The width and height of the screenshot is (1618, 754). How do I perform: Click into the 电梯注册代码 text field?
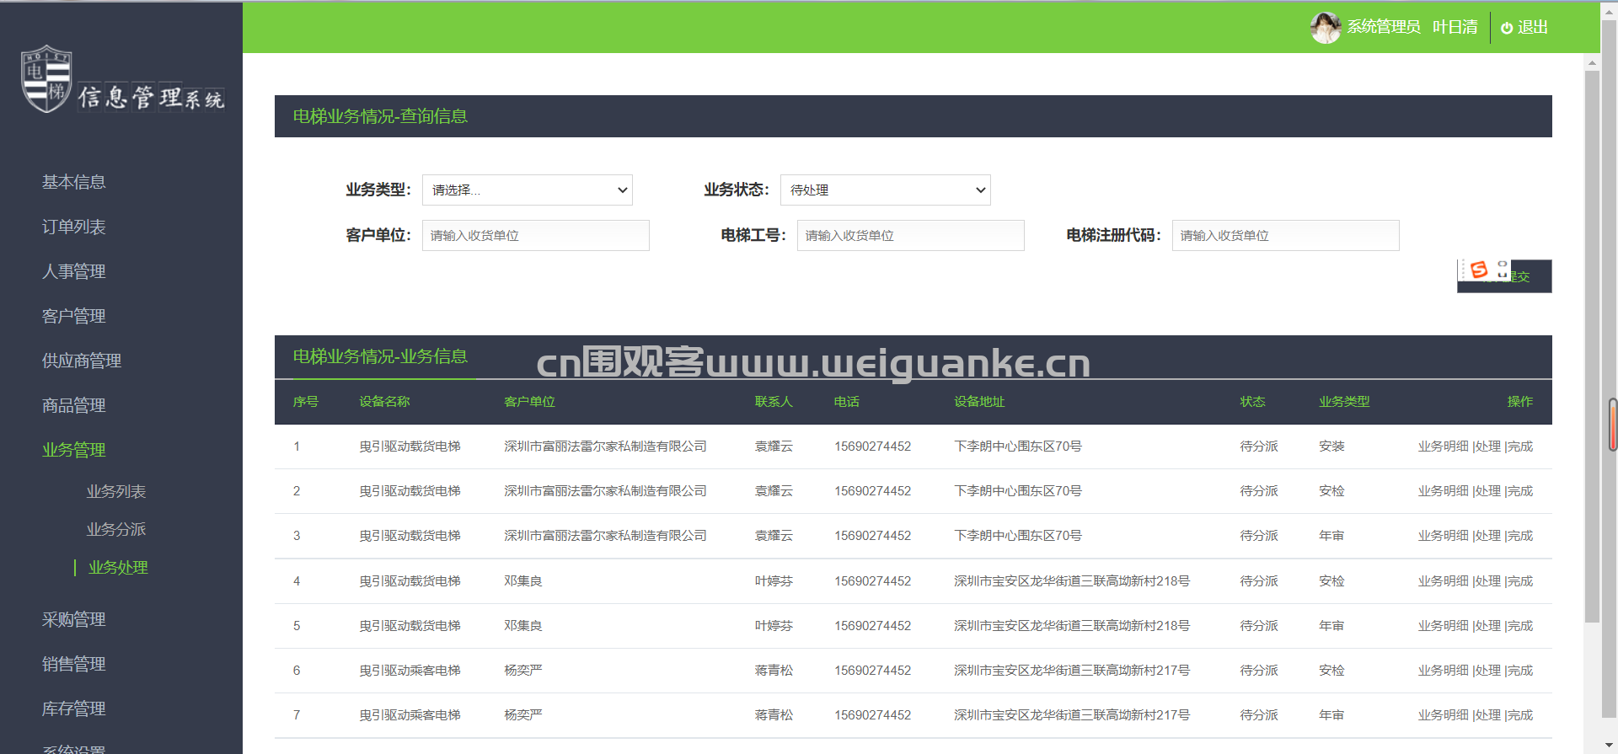pyautogui.click(x=1285, y=236)
